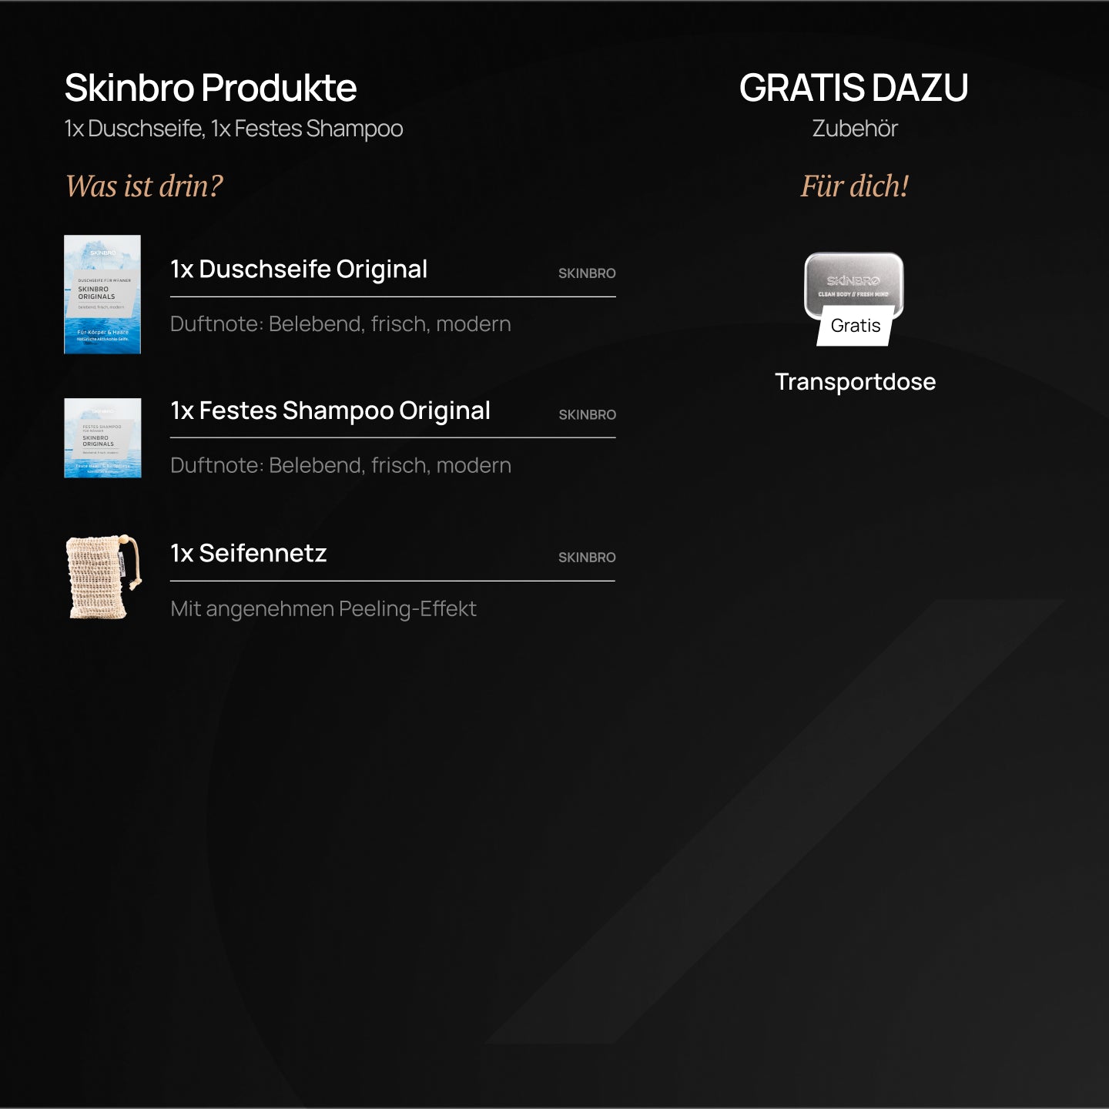Click SKINBRO brand label beside Duschseife Original
The width and height of the screenshot is (1109, 1109).
(x=587, y=273)
